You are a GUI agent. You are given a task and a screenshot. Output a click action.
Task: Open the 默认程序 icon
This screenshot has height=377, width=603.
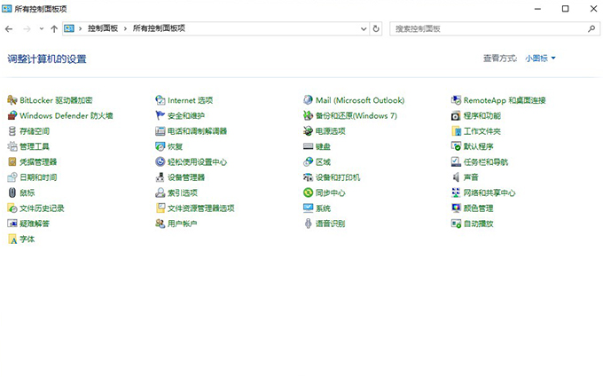coord(456,146)
